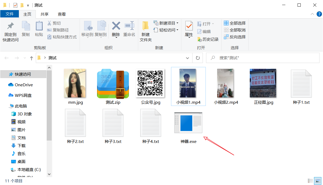Open the 轻松访问 dropdown

(x=166, y=30)
